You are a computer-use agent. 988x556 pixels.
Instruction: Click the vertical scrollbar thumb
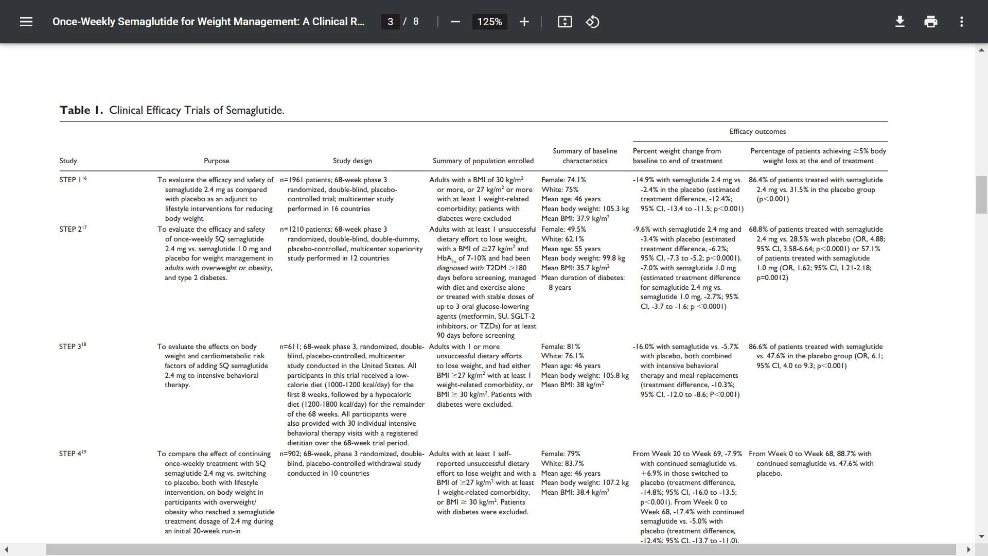click(981, 195)
